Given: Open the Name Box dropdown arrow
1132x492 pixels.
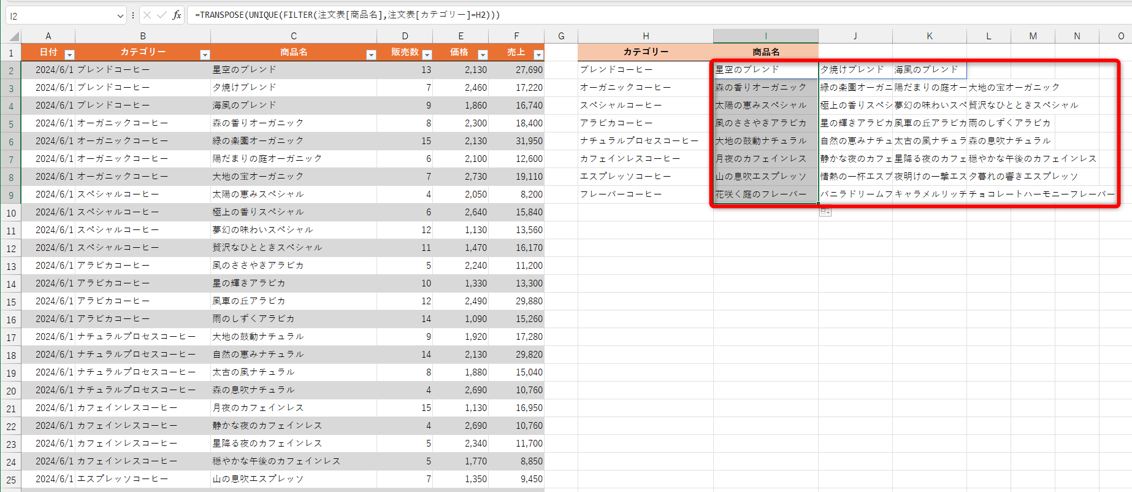Looking at the screenshot, I should (120, 16).
